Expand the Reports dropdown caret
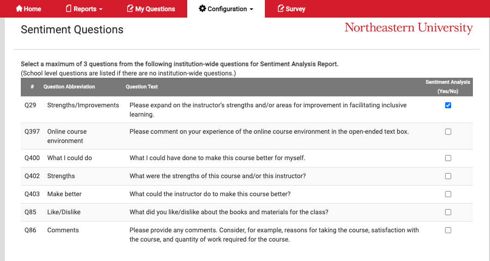The image size is (490, 261). click(x=101, y=9)
